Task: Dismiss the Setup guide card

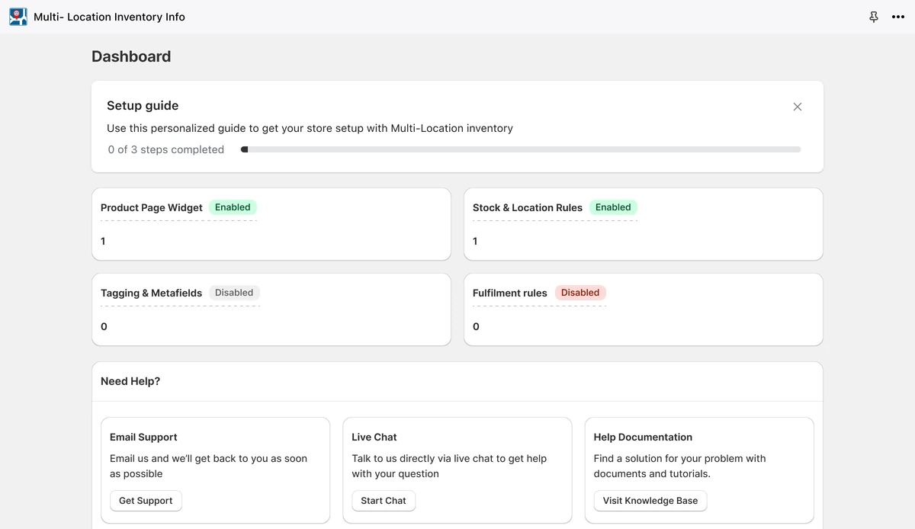Action: coord(798,107)
